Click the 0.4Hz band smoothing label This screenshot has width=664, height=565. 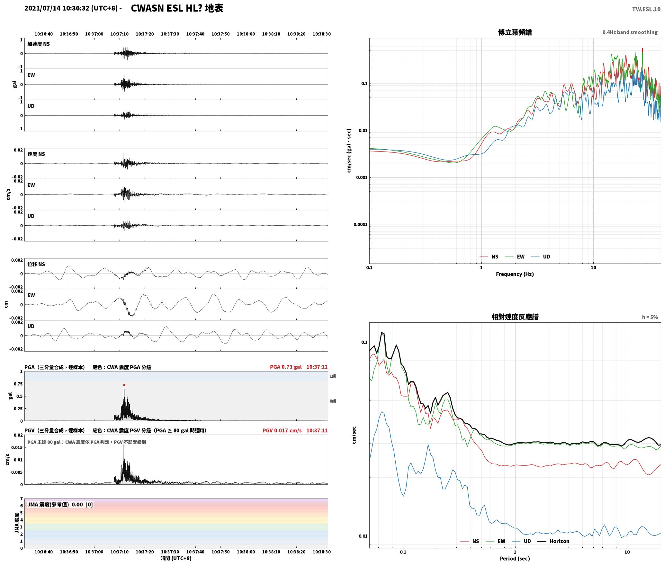click(x=630, y=32)
